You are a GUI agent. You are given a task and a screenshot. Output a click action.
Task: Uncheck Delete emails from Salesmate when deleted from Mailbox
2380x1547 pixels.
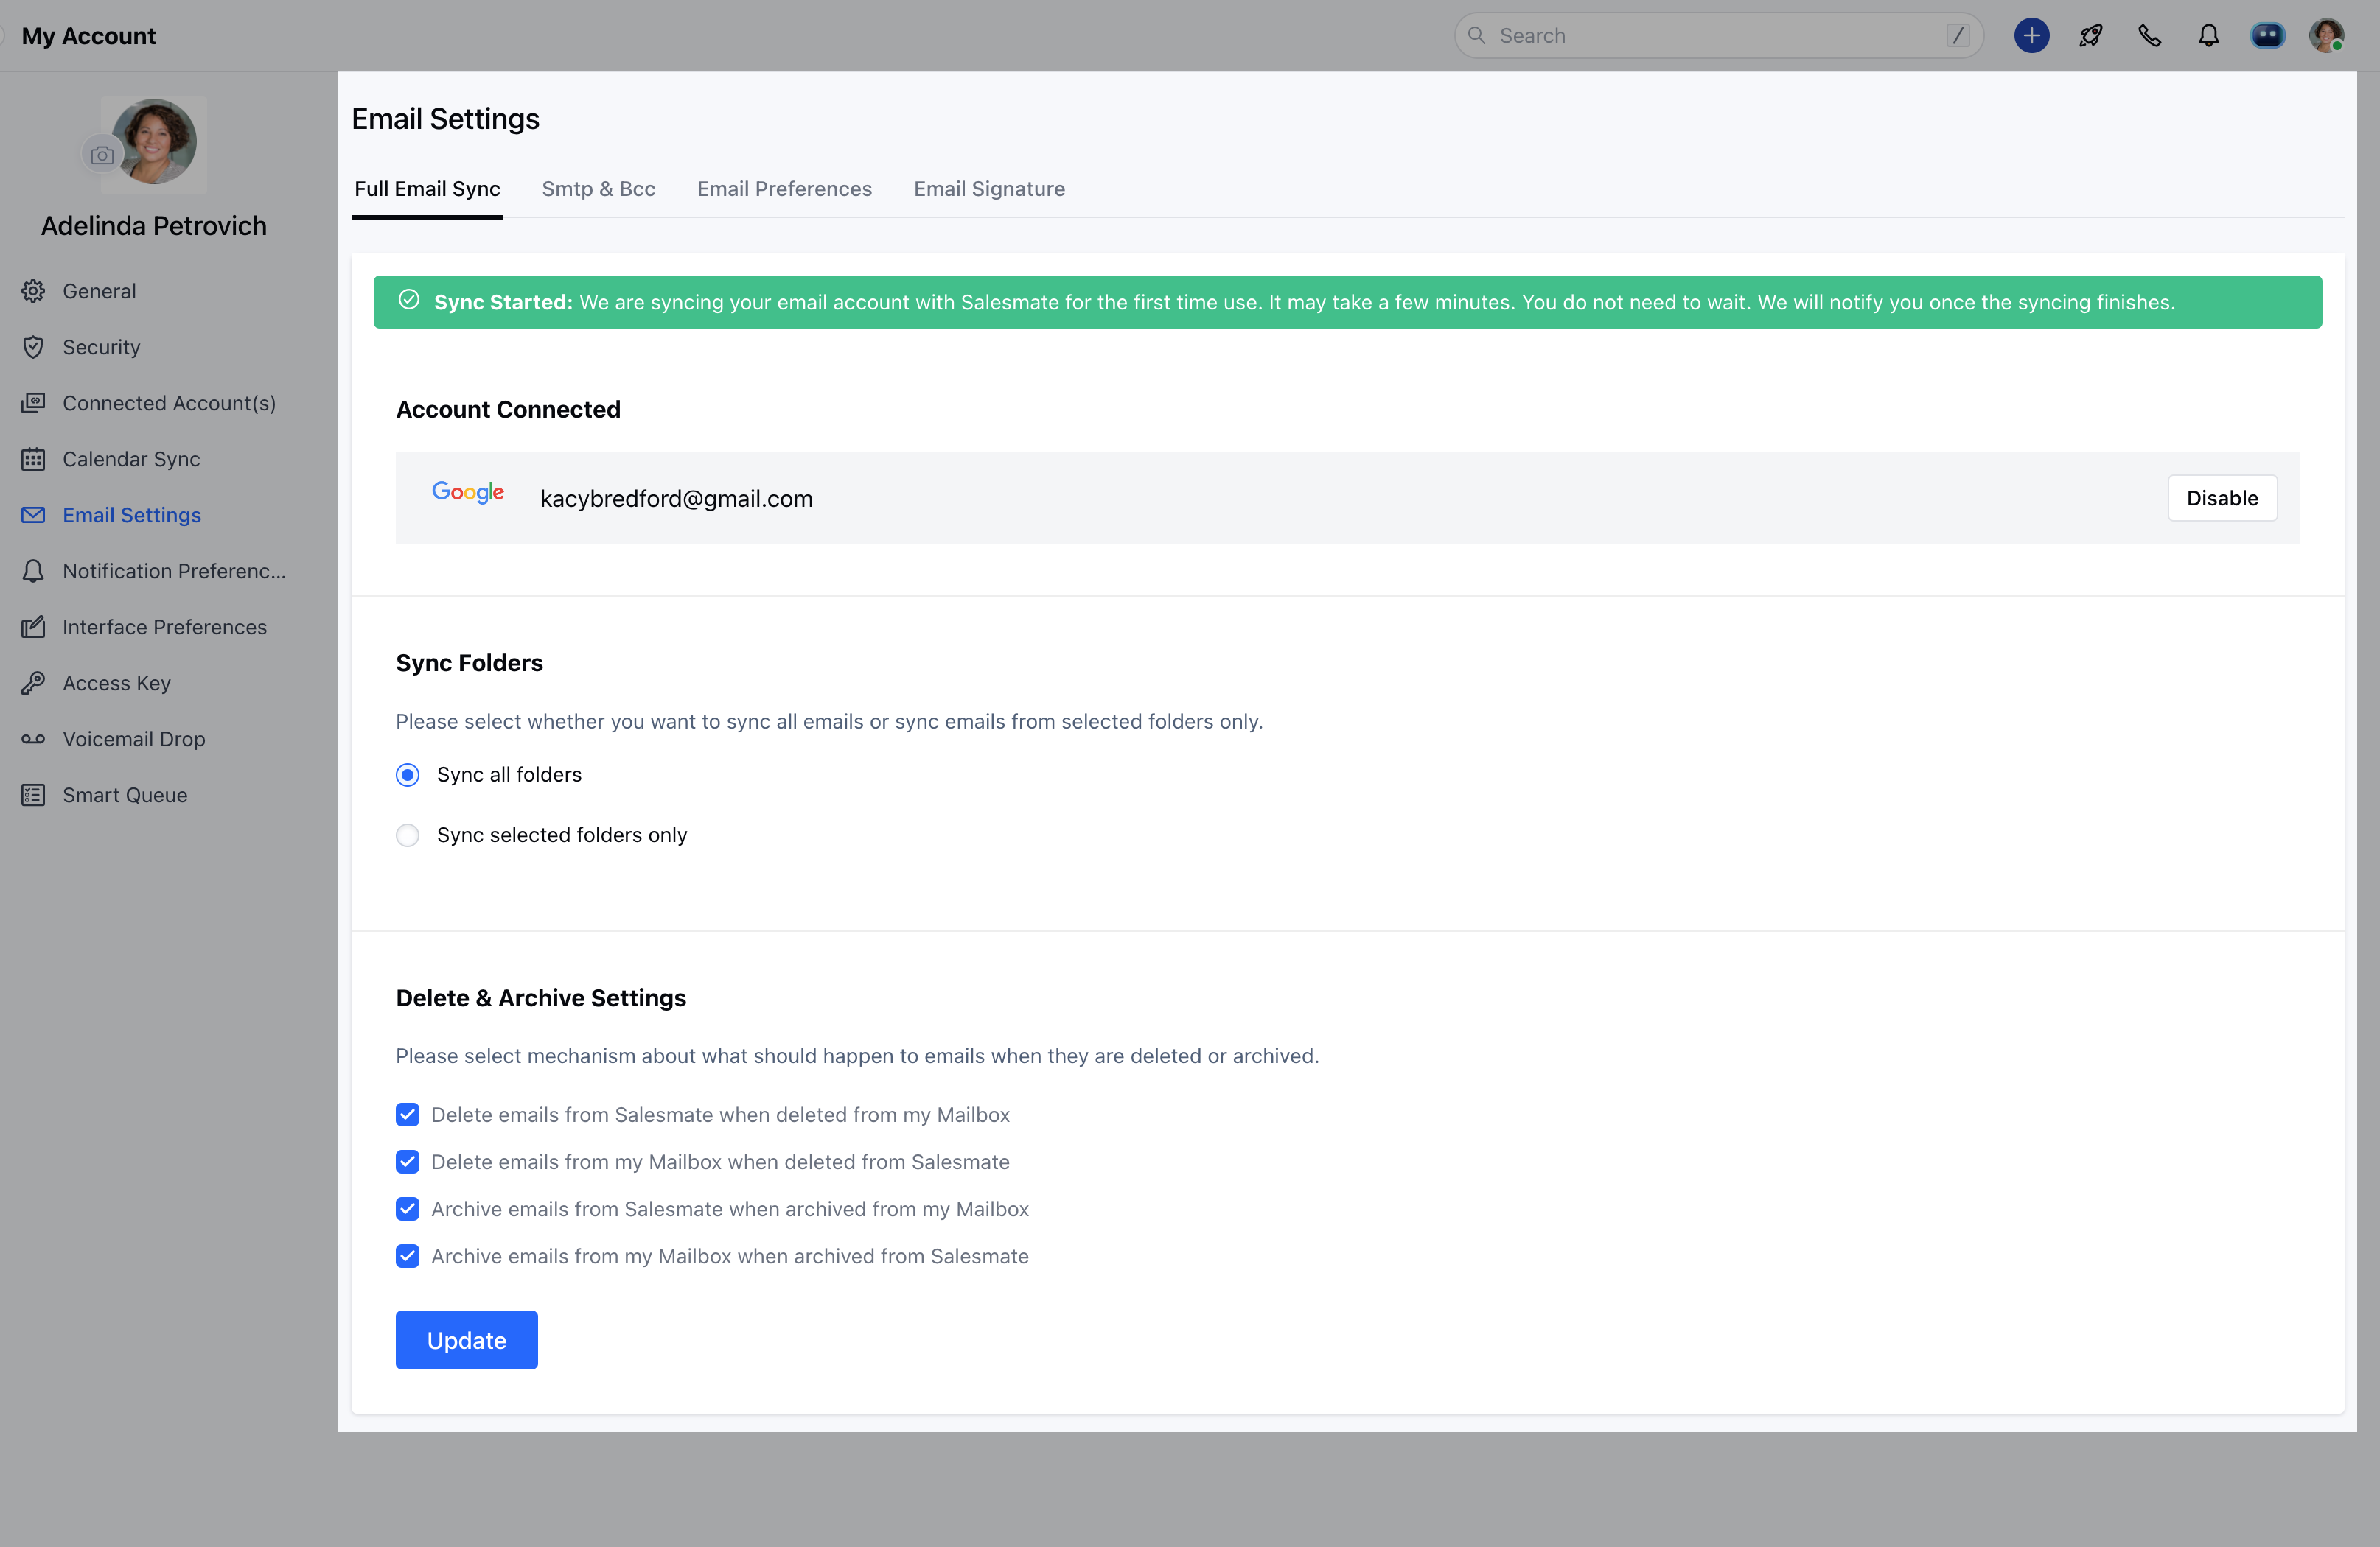coord(407,1115)
